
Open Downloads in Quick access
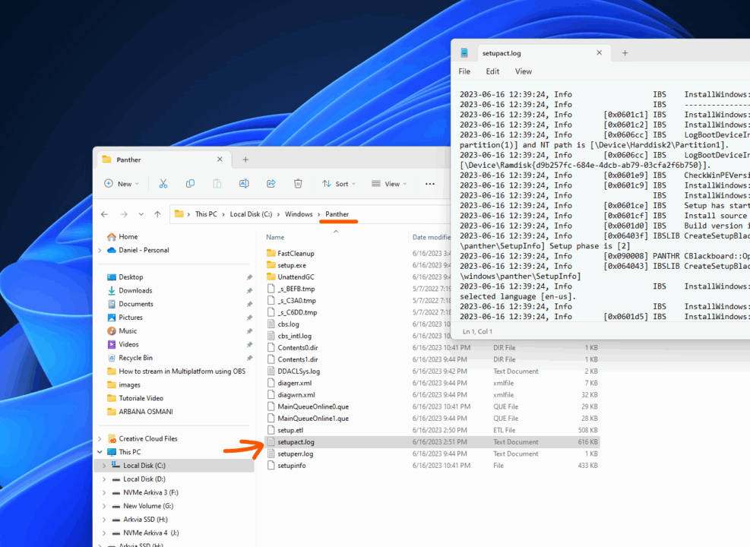tap(135, 290)
